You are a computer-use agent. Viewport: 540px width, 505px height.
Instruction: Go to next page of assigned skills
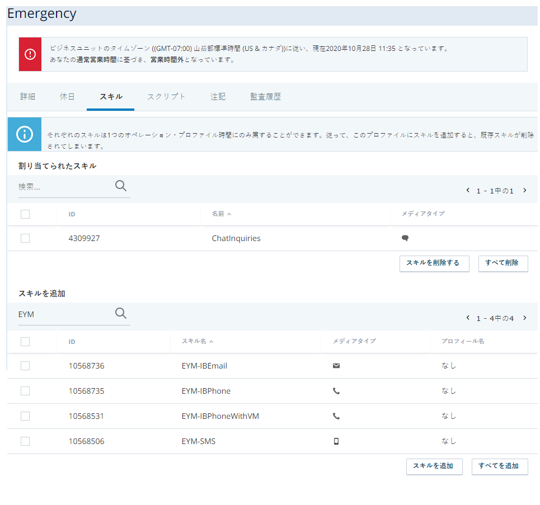[x=525, y=190]
